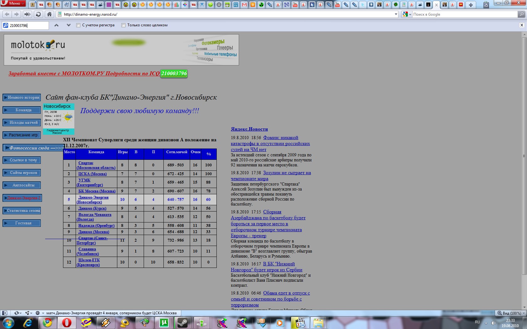Open Winamp from the taskbar
527x329 pixels.
105,323
